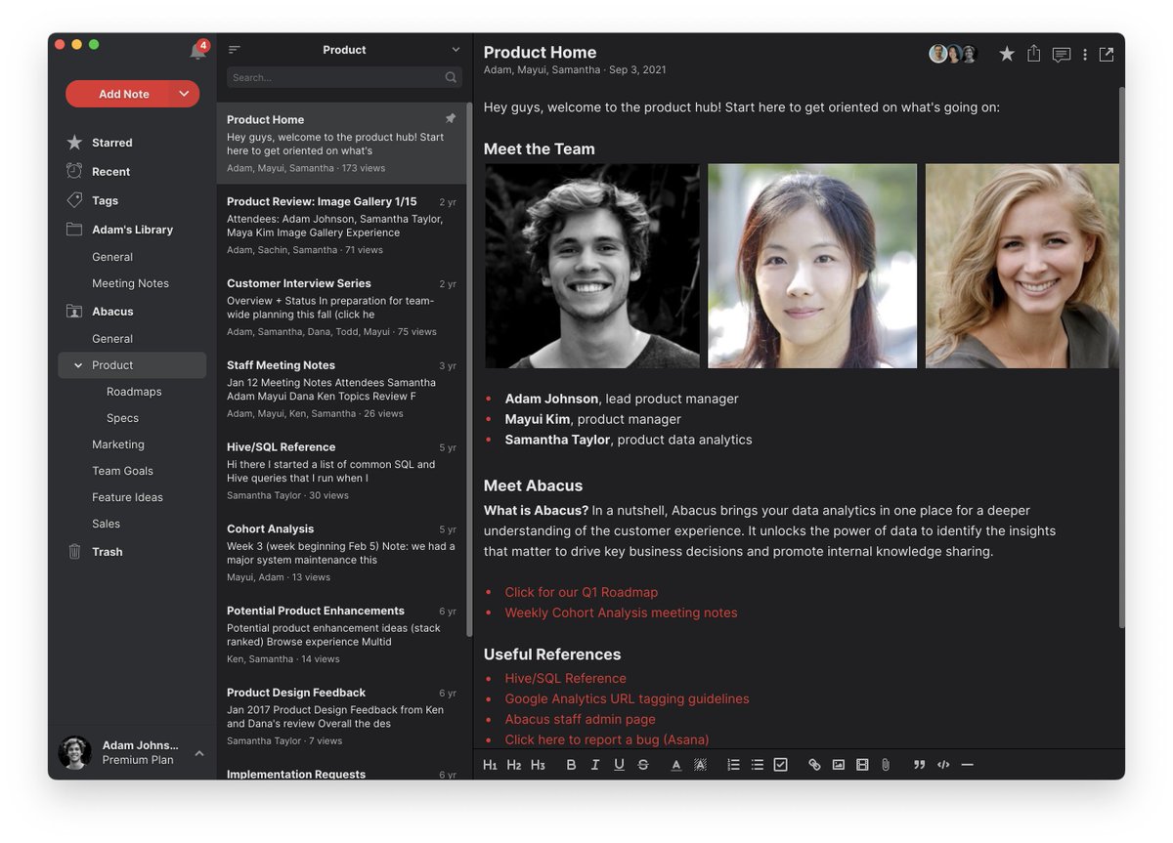Star the Product Home note
The width and height of the screenshot is (1173, 843).
(1007, 55)
